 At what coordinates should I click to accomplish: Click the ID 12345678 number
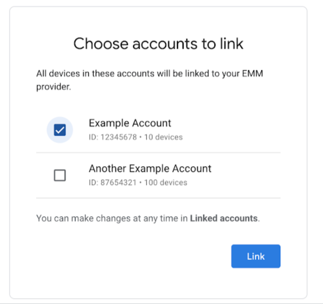point(118,137)
